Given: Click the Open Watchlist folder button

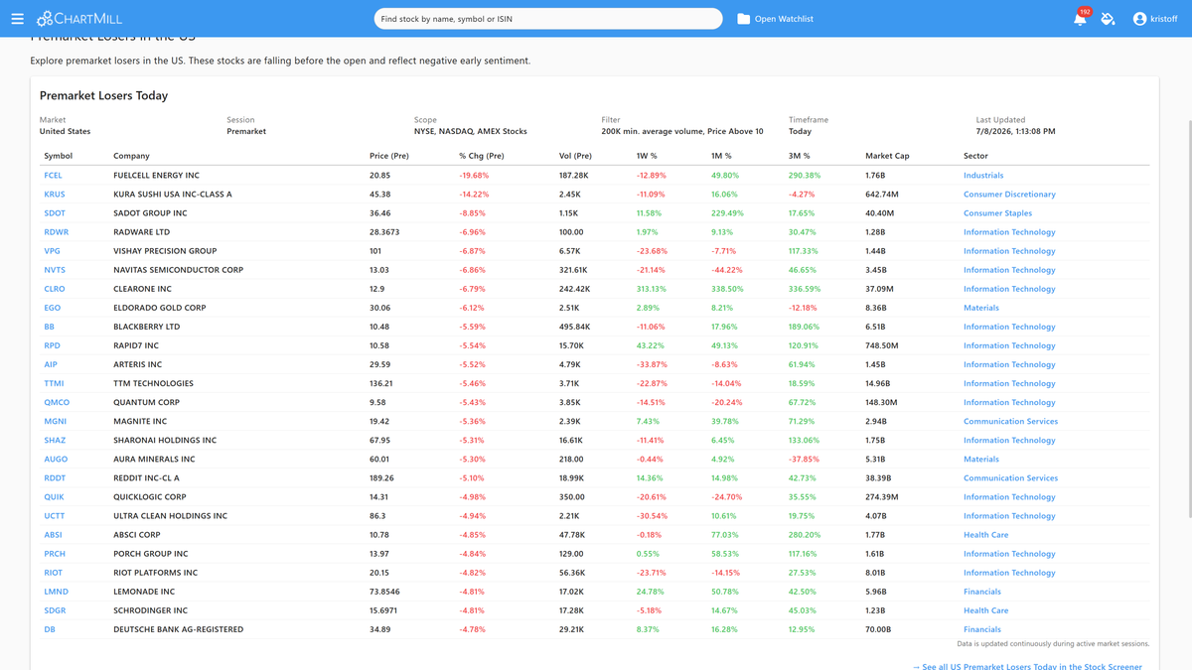Looking at the screenshot, I should (x=775, y=19).
